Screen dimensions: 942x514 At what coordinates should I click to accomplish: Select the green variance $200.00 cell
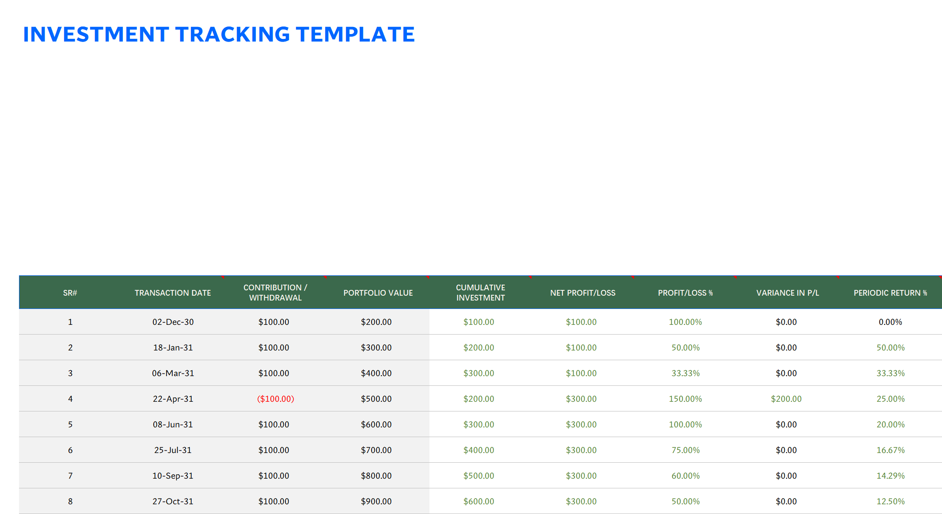click(x=788, y=399)
